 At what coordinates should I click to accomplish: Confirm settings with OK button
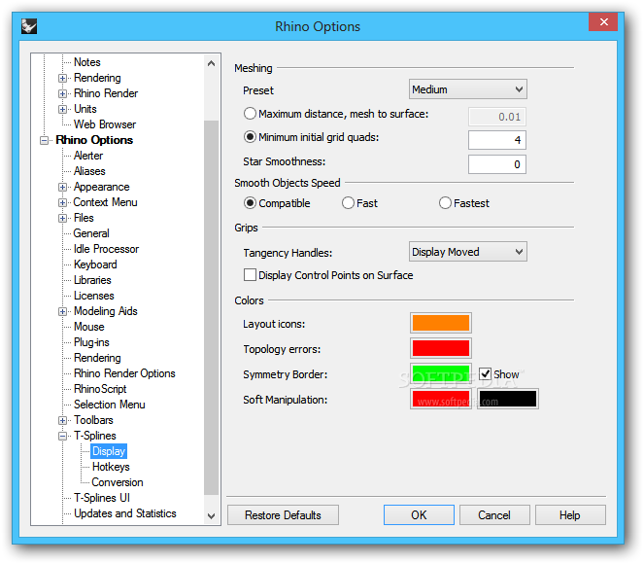click(x=419, y=515)
